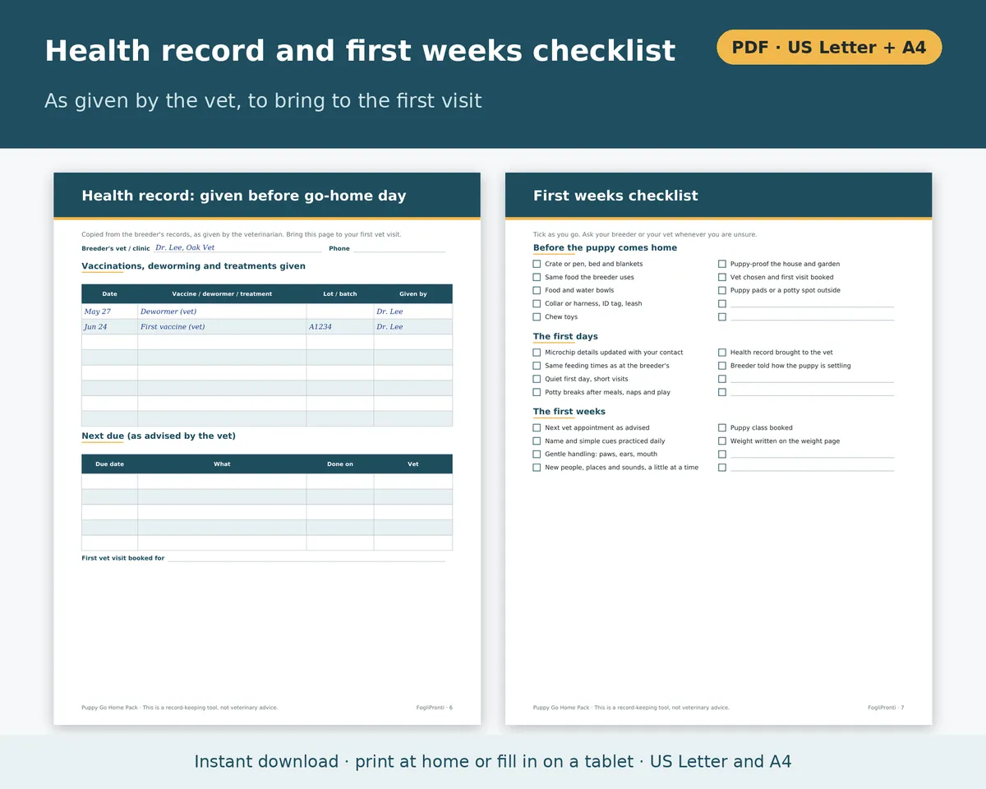Check 'Vet chosen and first visit booked'
986x789 pixels.
(722, 277)
